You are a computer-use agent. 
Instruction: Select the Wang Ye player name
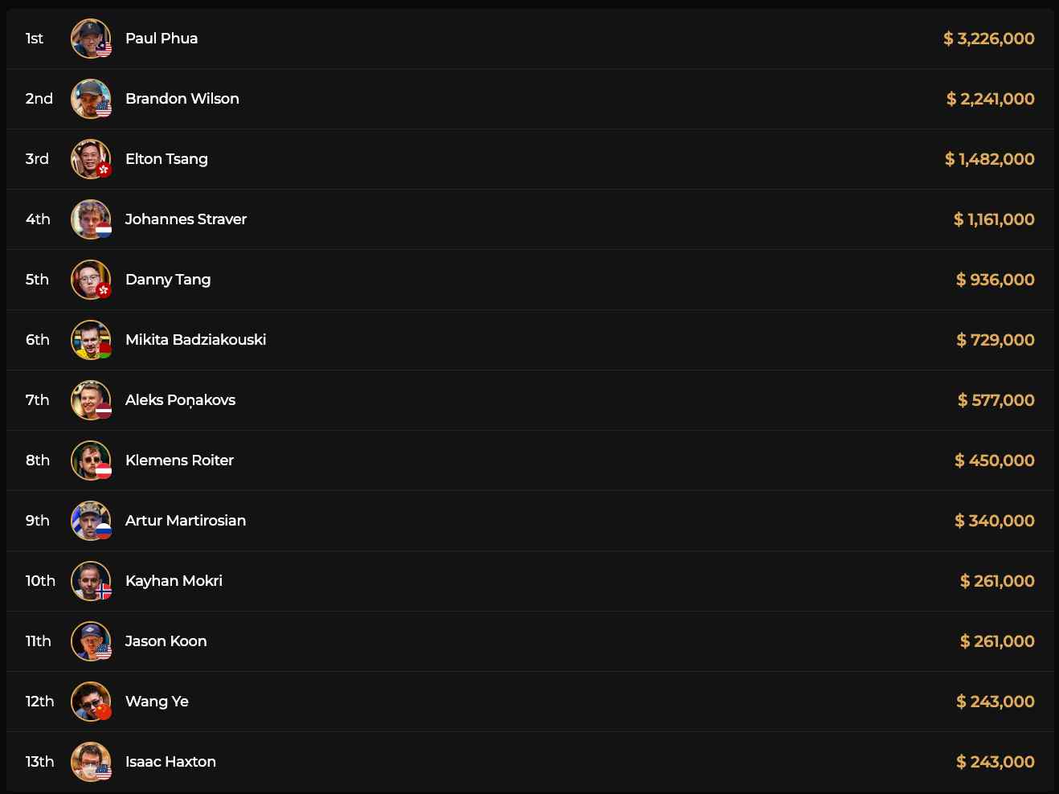click(x=157, y=702)
